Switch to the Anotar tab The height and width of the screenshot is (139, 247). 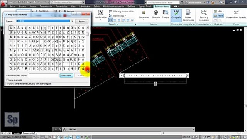[33, 7]
